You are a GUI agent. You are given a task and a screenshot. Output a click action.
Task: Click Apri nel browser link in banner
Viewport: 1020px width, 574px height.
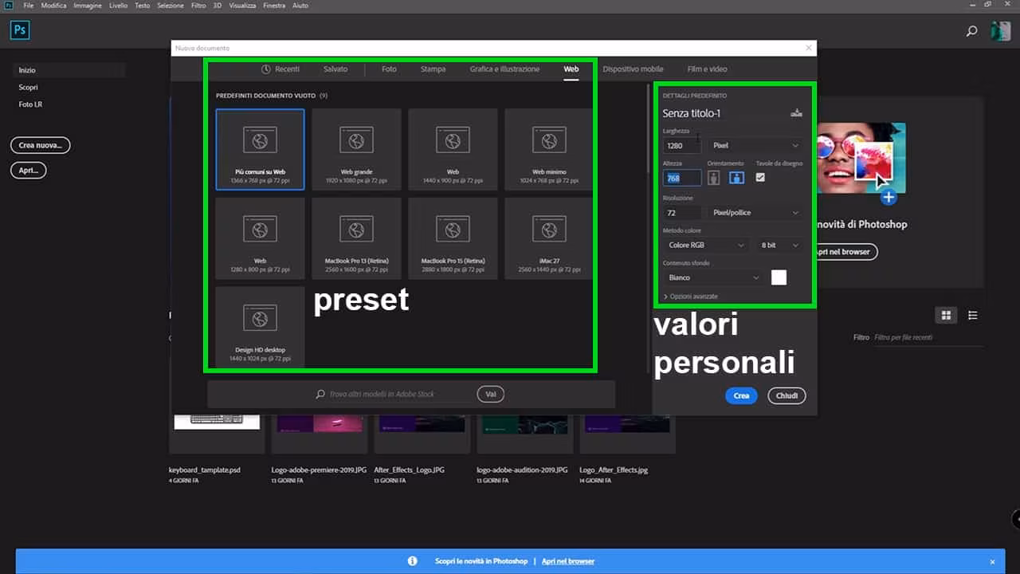[568, 561]
